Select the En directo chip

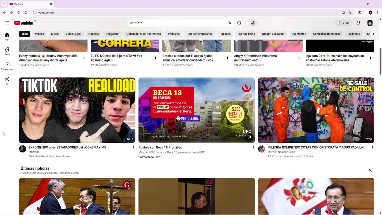coord(354,34)
